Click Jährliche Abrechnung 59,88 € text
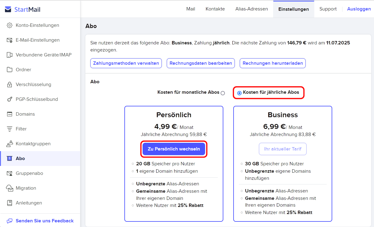Screen dimensions: 374x227 click(x=174, y=134)
